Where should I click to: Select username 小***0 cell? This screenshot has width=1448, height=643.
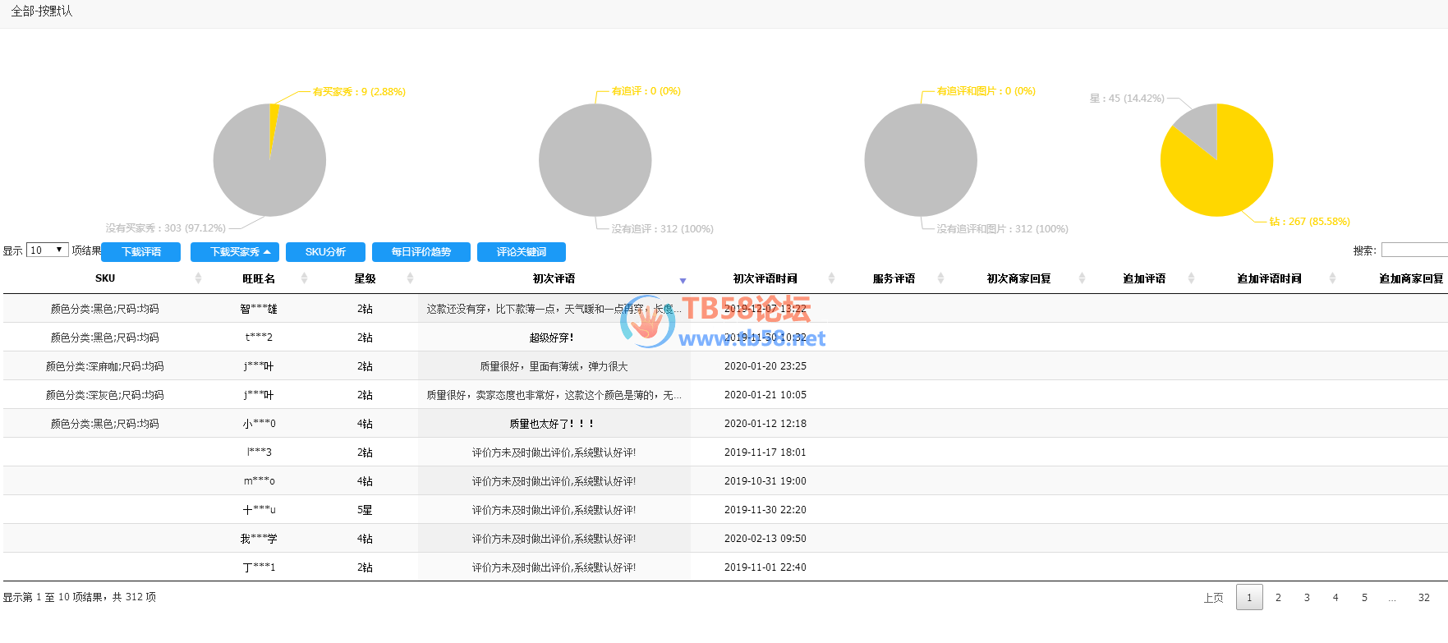click(x=259, y=424)
